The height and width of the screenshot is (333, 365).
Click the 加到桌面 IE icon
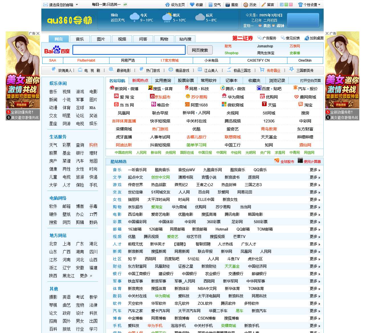click(307, 38)
